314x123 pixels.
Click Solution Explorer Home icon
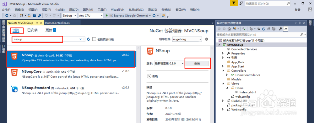tap(229, 29)
